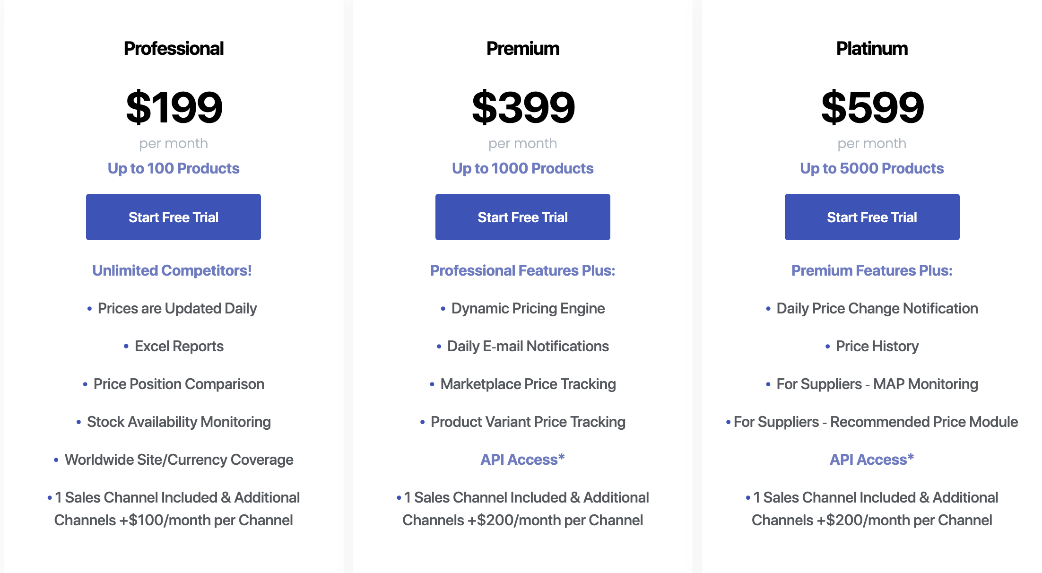Click Up to 1000 Products text
Screen dimensions: 1042x573
coord(523,168)
